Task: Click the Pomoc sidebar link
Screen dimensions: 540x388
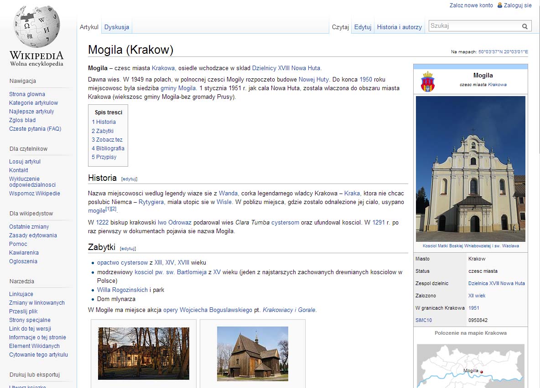Action: point(18,244)
